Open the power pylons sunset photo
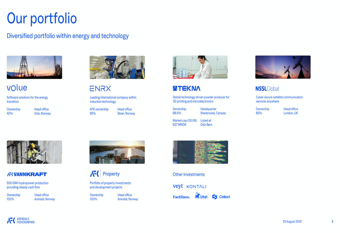 pos(34,67)
